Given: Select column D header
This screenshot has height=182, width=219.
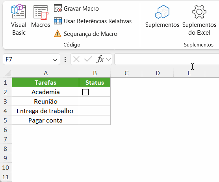Looking at the screenshot, I should click(158, 73).
